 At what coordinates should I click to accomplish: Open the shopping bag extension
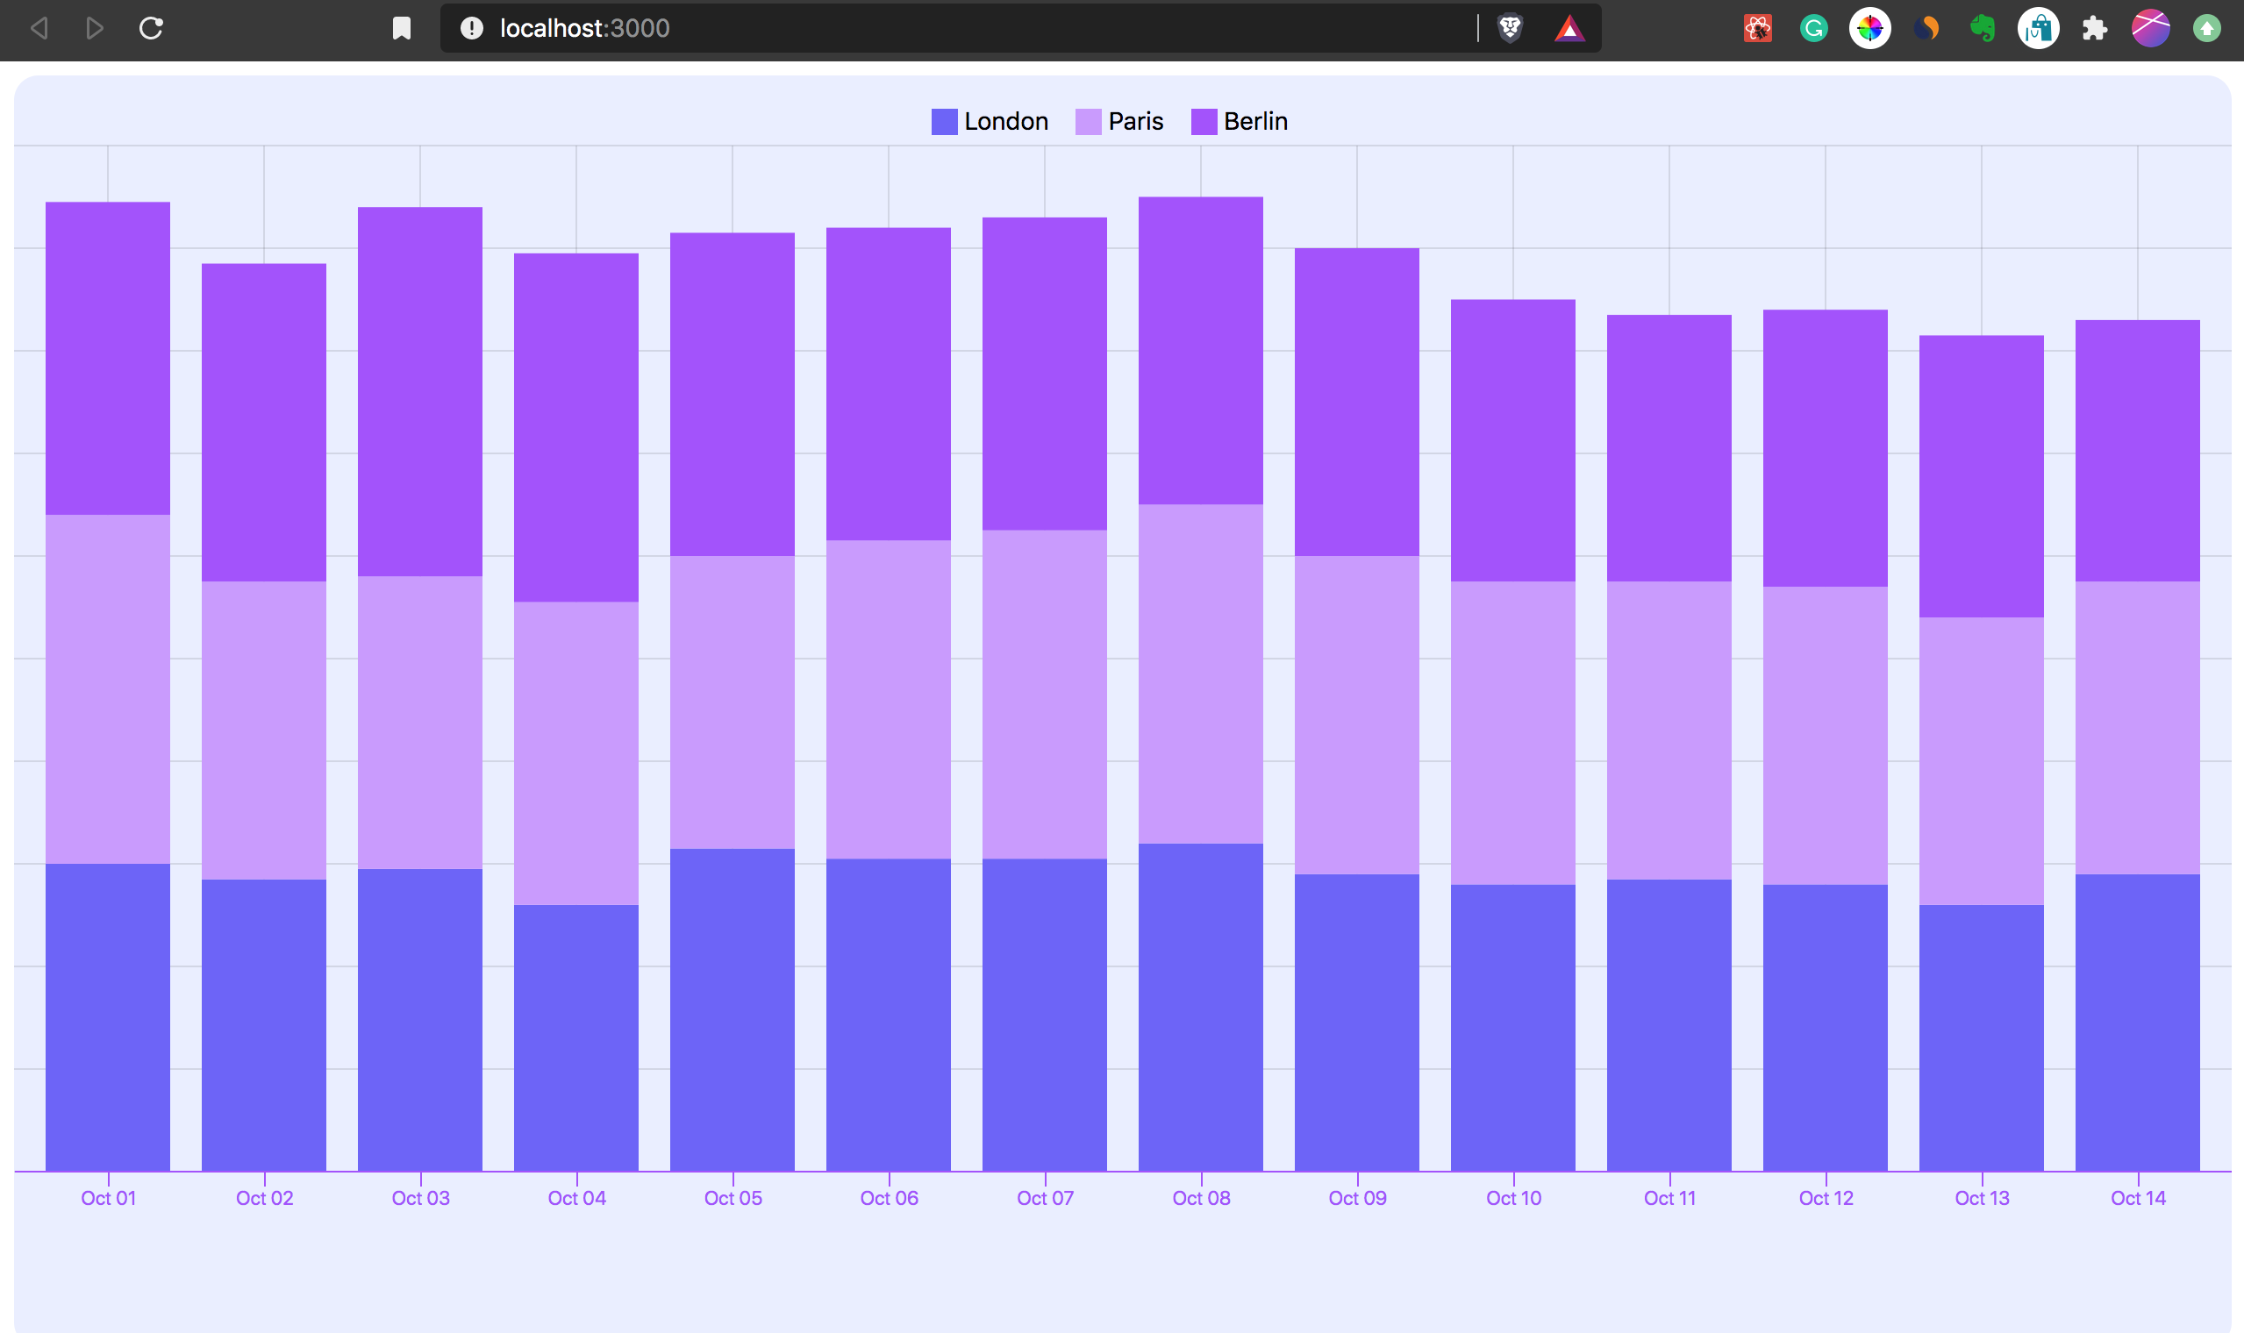click(2038, 29)
